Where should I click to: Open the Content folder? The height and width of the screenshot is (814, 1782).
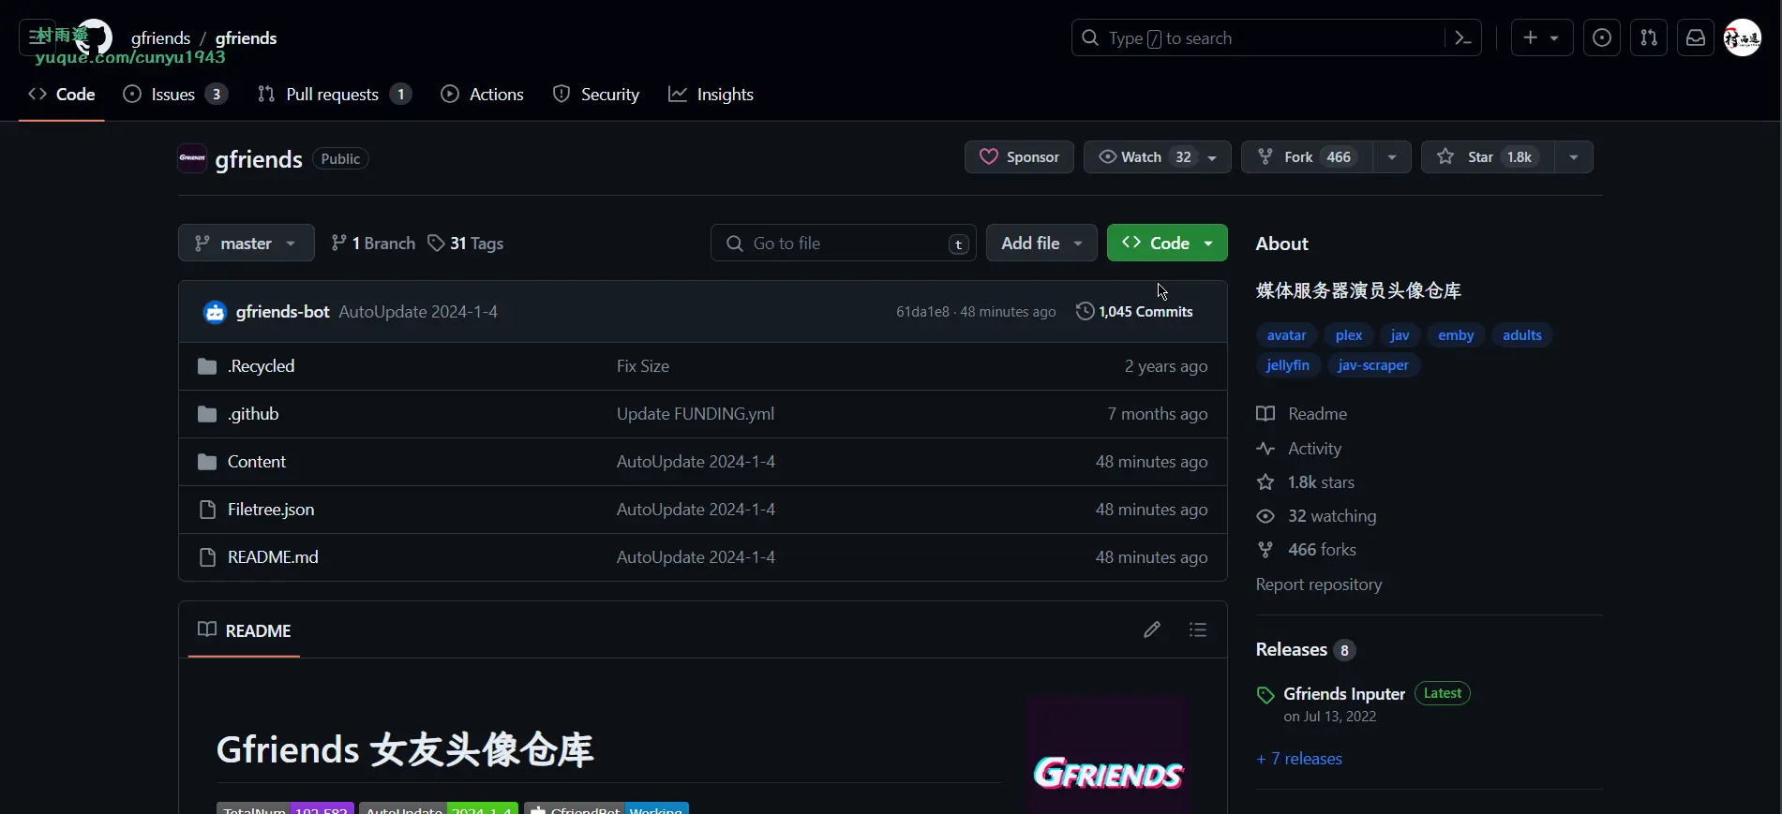click(257, 462)
